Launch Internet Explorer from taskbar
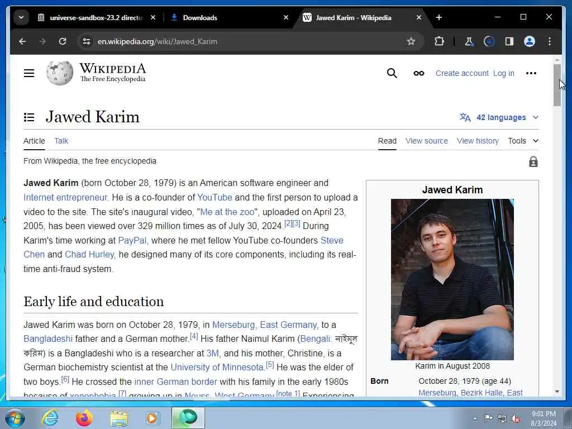Viewport: 572px width, 429px height. click(50, 418)
